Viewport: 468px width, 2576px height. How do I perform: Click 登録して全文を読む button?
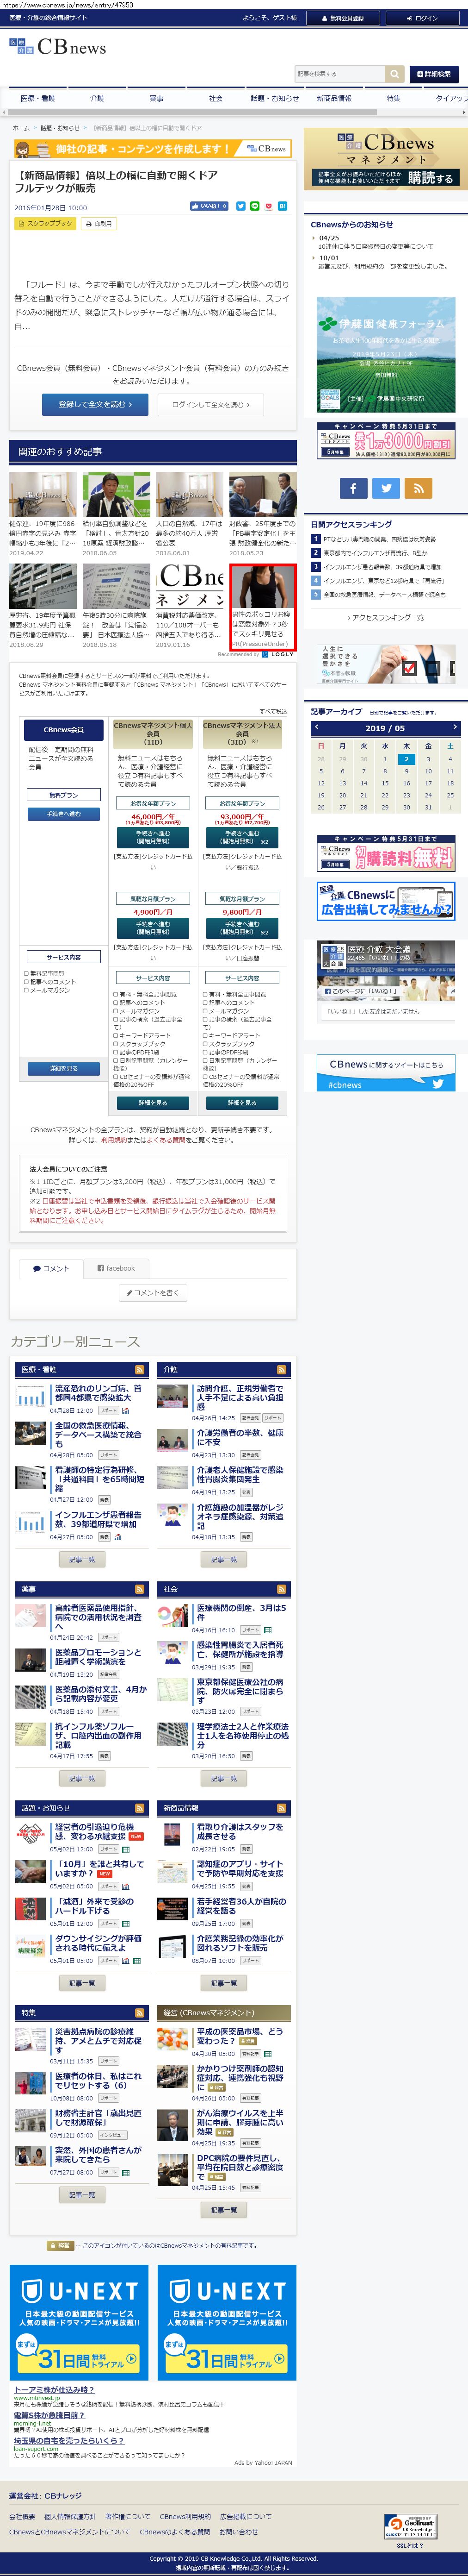click(95, 404)
